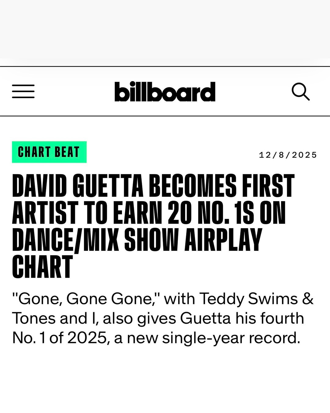Open the hamburger navigation menu
The width and height of the screenshot is (330, 413).
[x=23, y=91]
